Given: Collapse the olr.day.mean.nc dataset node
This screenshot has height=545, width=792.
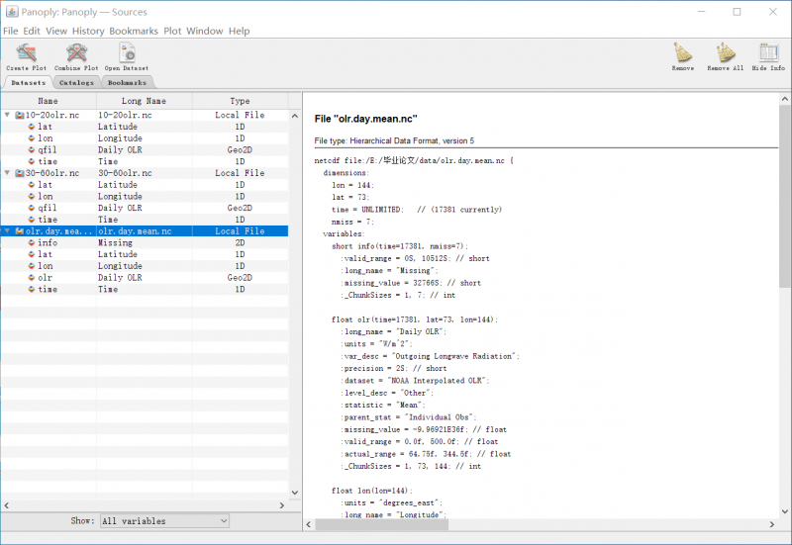Looking at the screenshot, I should point(8,231).
